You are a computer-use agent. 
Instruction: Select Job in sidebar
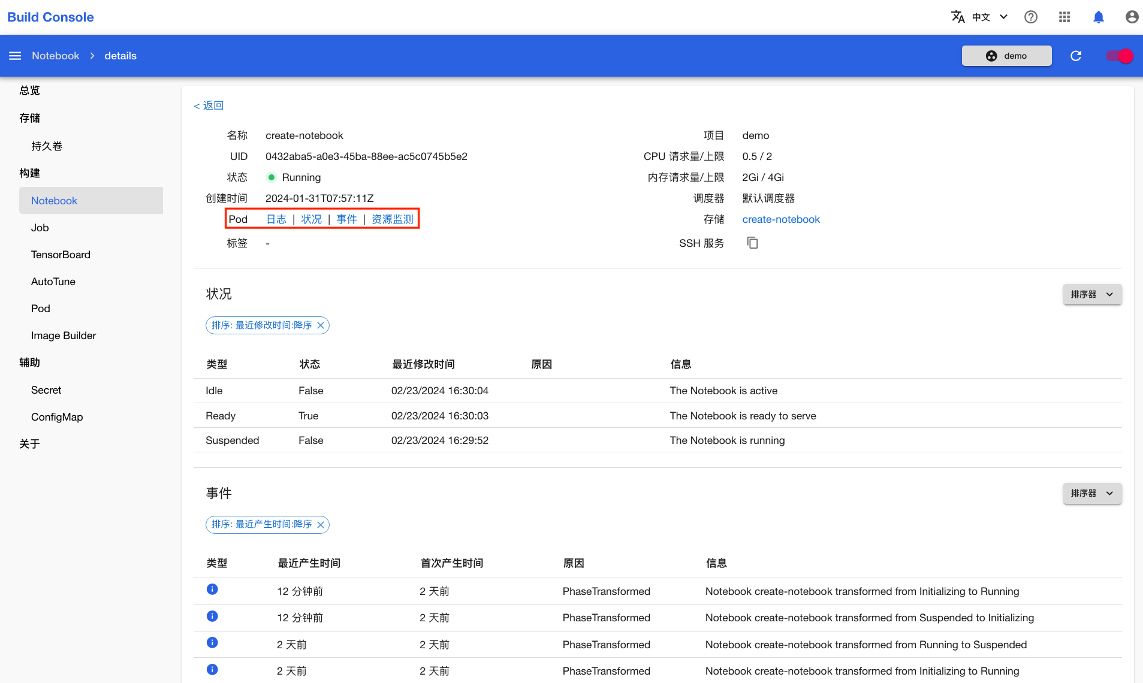(x=40, y=228)
